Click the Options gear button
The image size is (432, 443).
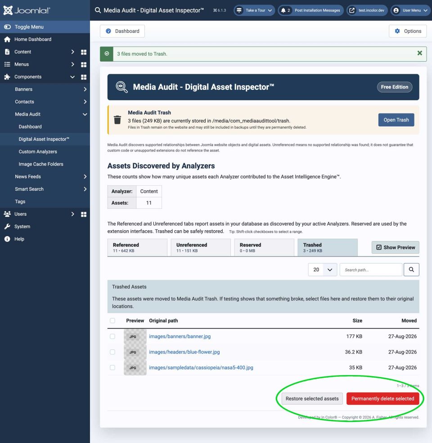pos(408,31)
